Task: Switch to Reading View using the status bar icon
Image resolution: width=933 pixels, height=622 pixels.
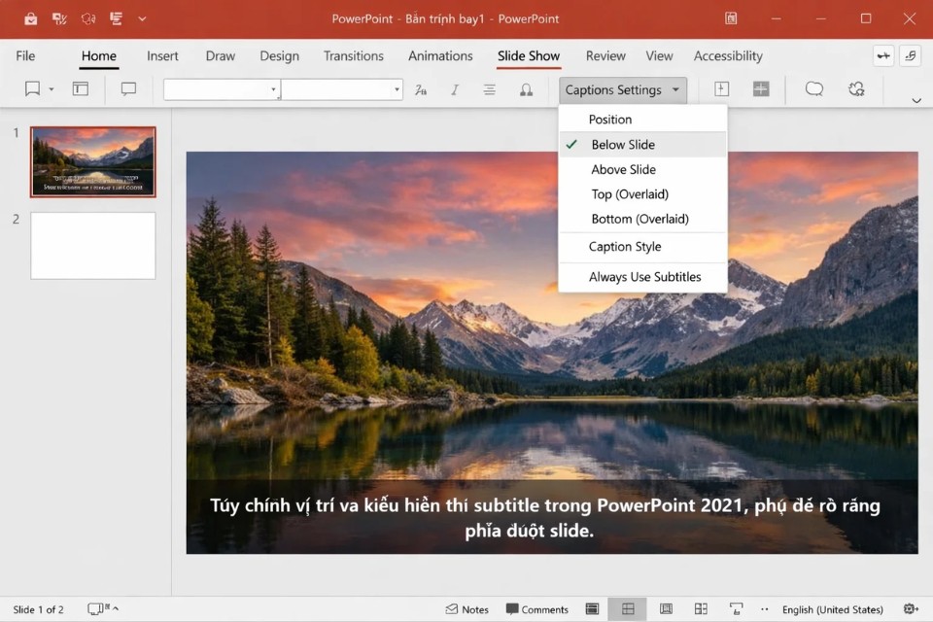Action: (667, 609)
